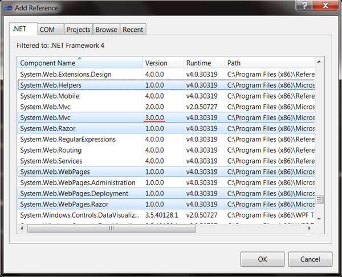Click the 3.0.0.0 version cell
342x277 pixels.
154,117
